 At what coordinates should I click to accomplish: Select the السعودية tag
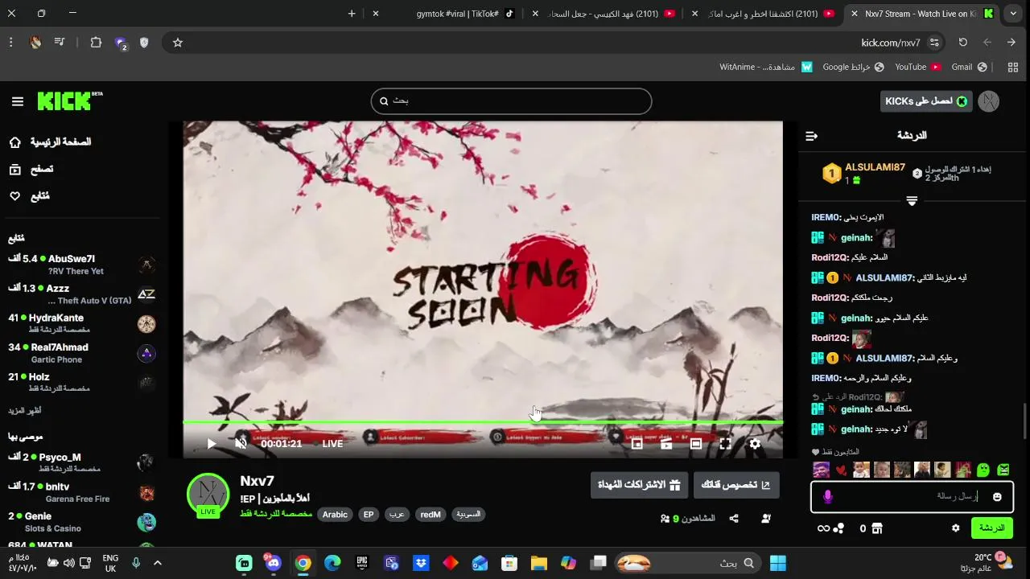[x=468, y=515]
